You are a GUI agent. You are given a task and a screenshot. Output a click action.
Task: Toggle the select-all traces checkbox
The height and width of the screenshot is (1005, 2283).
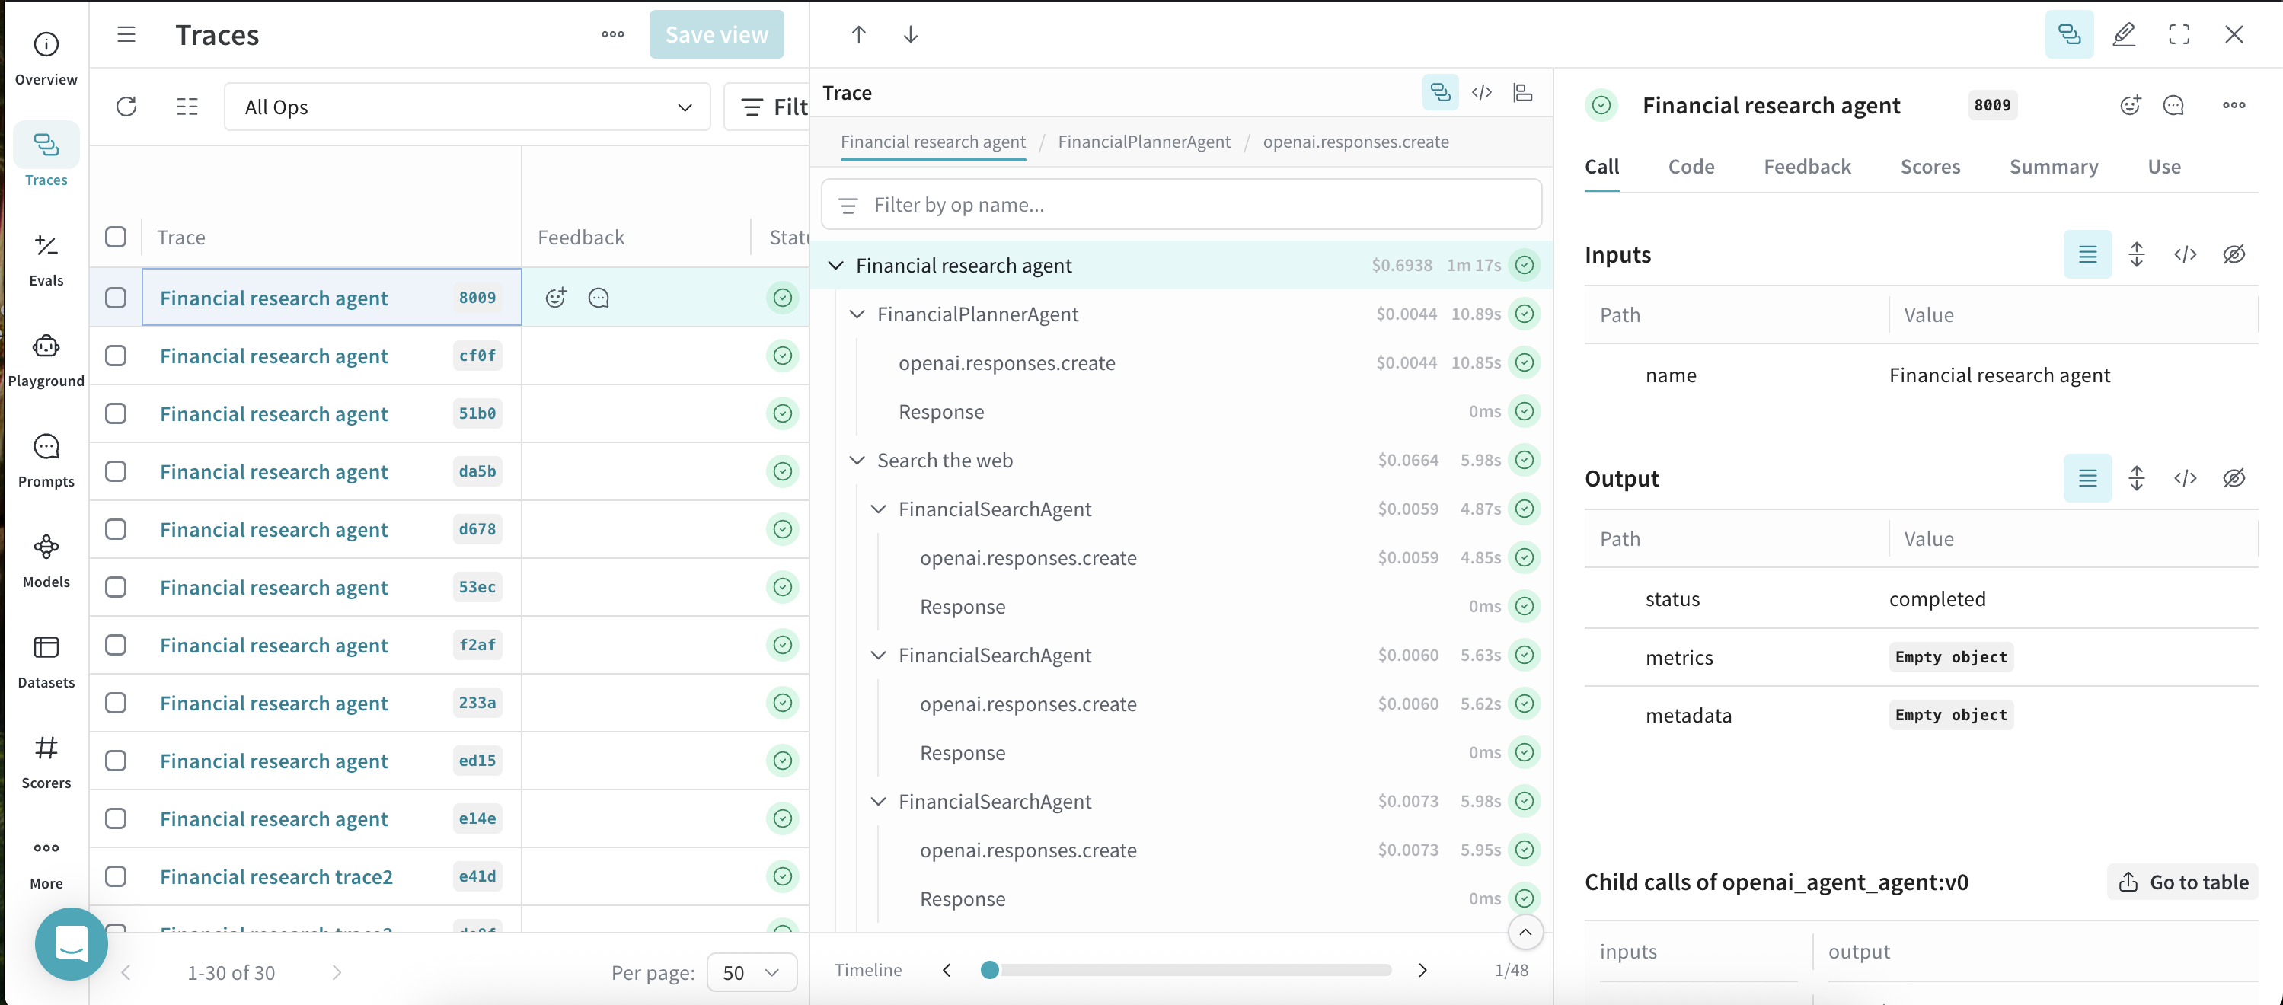click(x=116, y=237)
